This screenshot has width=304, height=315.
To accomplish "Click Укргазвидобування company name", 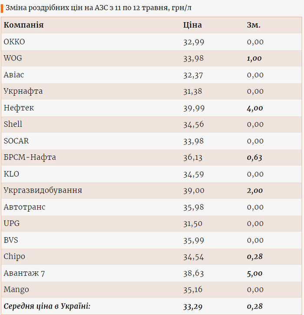I will pyautogui.click(x=43, y=190).
